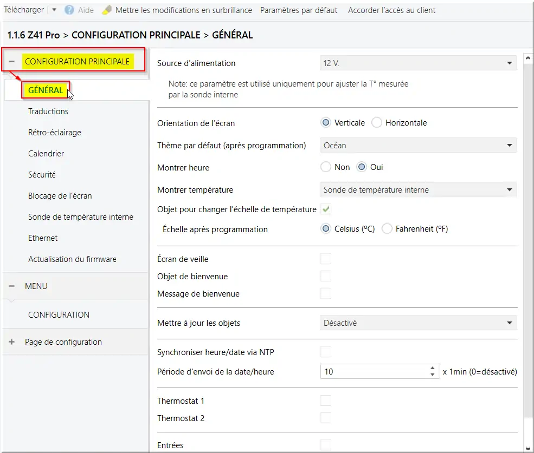534x453 pixels.
Task: Open the Source d'alimentation dropdown
Action: [419, 63]
